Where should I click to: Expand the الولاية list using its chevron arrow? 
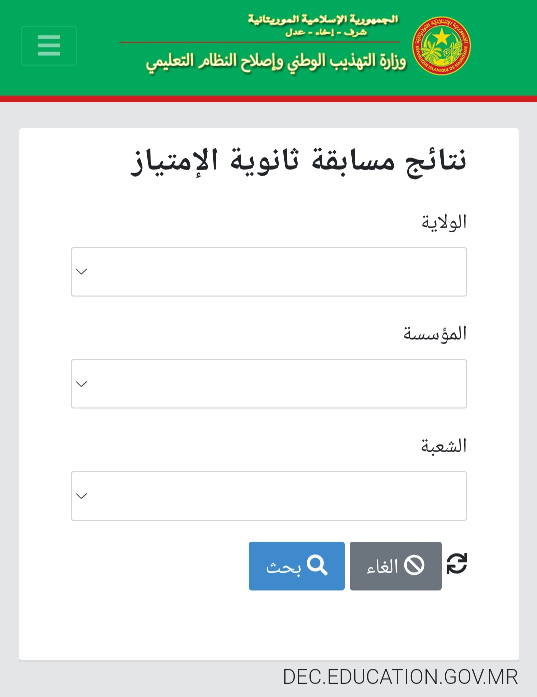click(82, 272)
